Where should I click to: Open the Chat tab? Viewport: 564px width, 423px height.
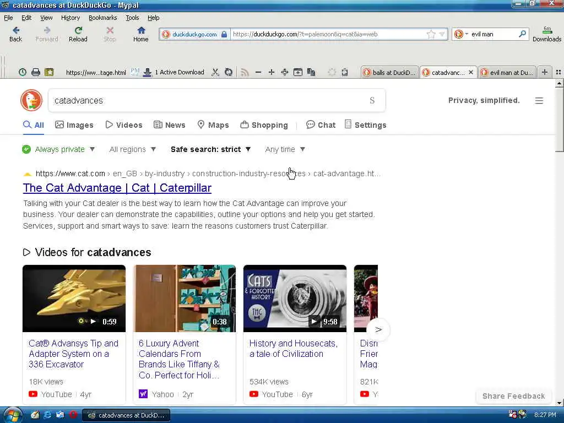point(321,125)
